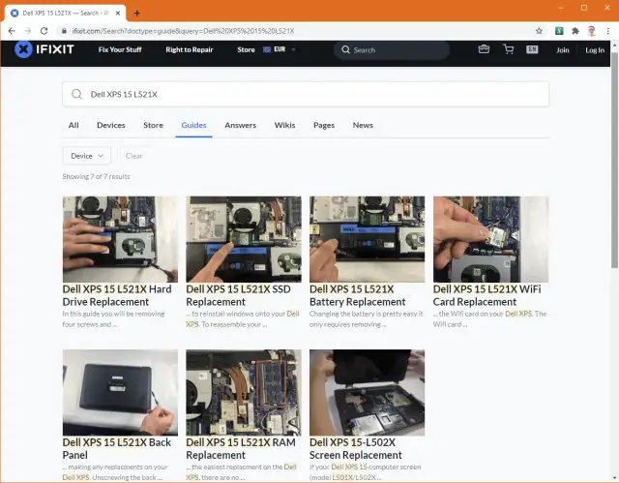
Task: Click the page vertical scrollbar
Action: (615, 160)
